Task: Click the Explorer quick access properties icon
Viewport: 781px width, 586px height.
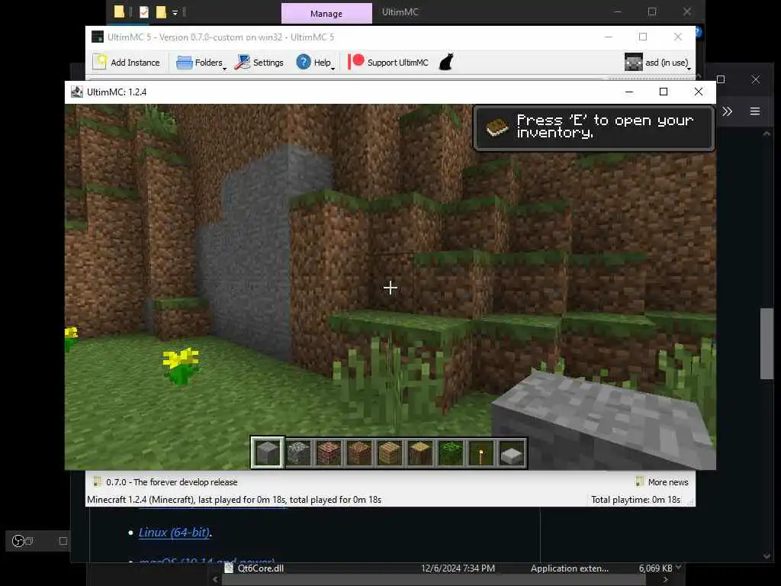Action: pyautogui.click(x=144, y=12)
